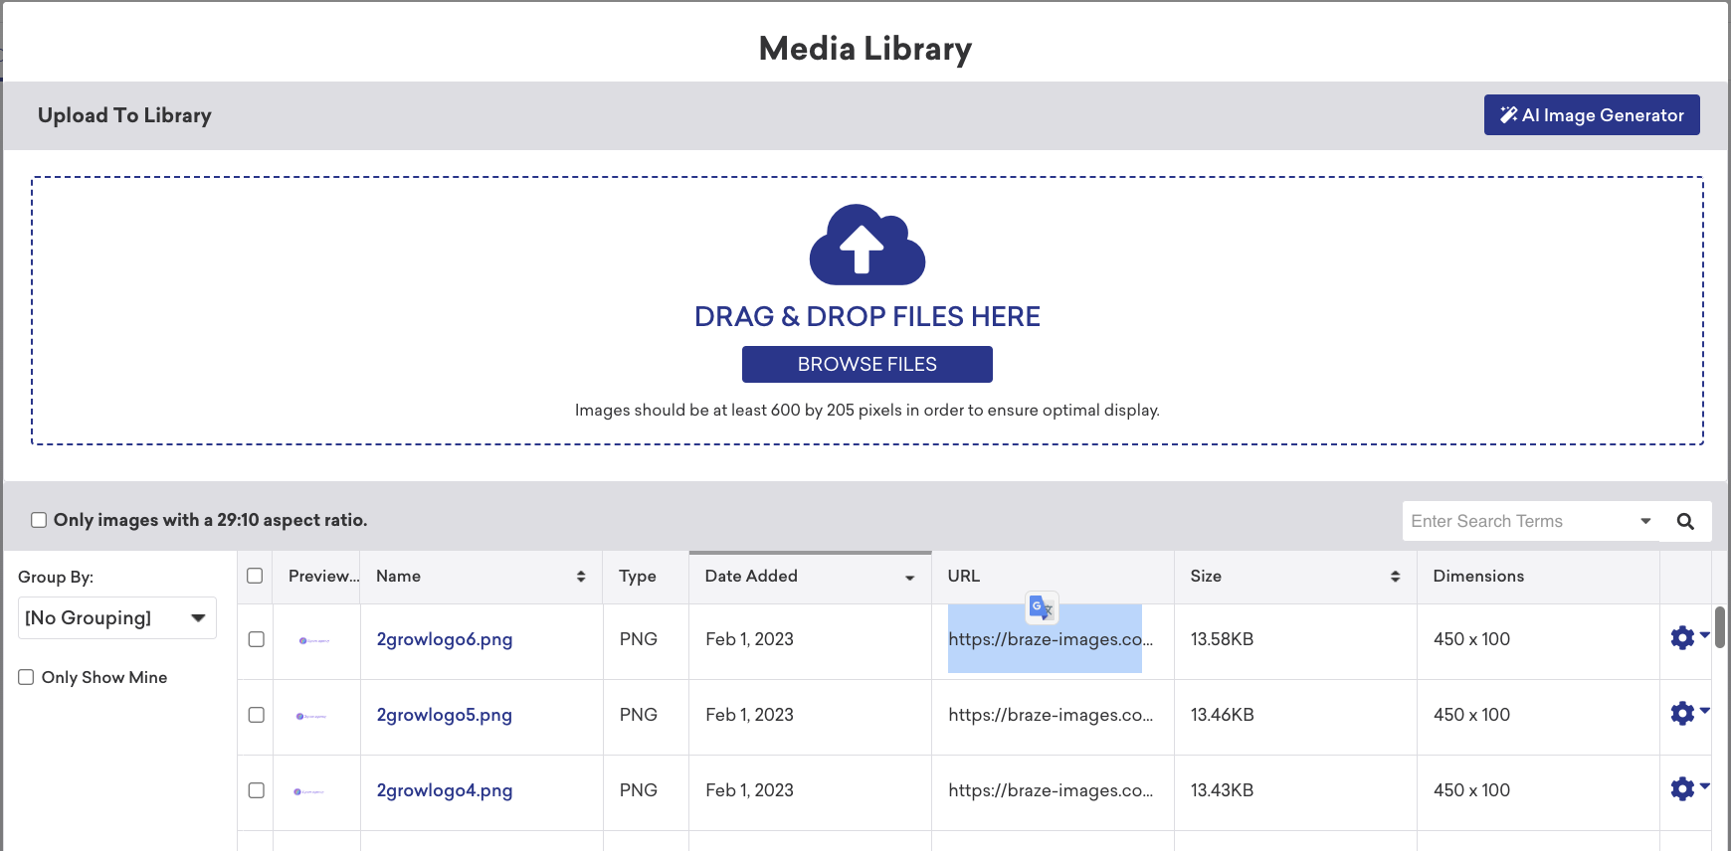The width and height of the screenshot is (1731, 851).
Task: Sort by the Name column arrows
Action: (x=581, y=577)
